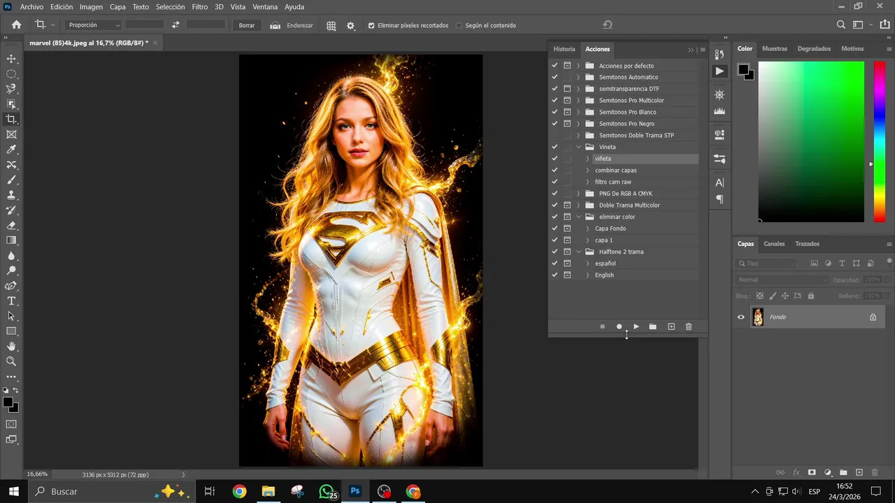Open crop additional settings gear
Image resolution: width=895 pixels, height=503 pixels.
coord(350,25)
